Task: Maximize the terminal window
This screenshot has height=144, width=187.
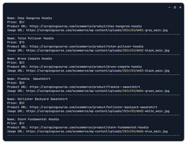Action: coord(175,7)
